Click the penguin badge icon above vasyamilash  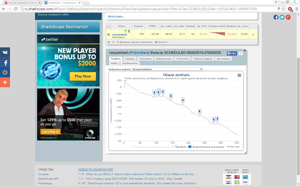129,31
